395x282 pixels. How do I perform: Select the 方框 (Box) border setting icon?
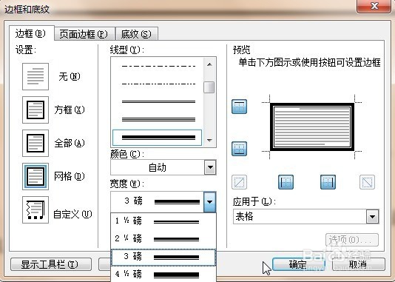click(x=36, y=110)
